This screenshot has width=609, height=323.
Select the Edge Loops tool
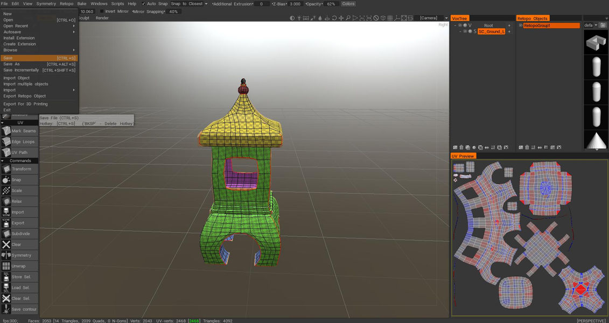[x=19, y=142]
